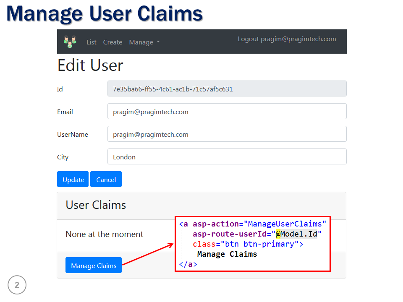Click the slide number "2" badge
This screenshot has width=403, height=302.
(x=17, y=285)
